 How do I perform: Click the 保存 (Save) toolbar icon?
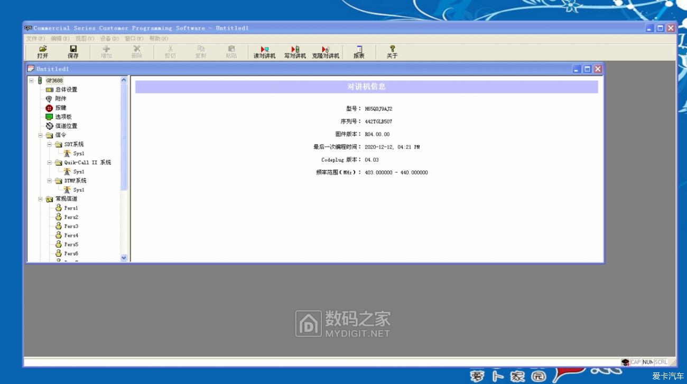(x=72, y=51)
